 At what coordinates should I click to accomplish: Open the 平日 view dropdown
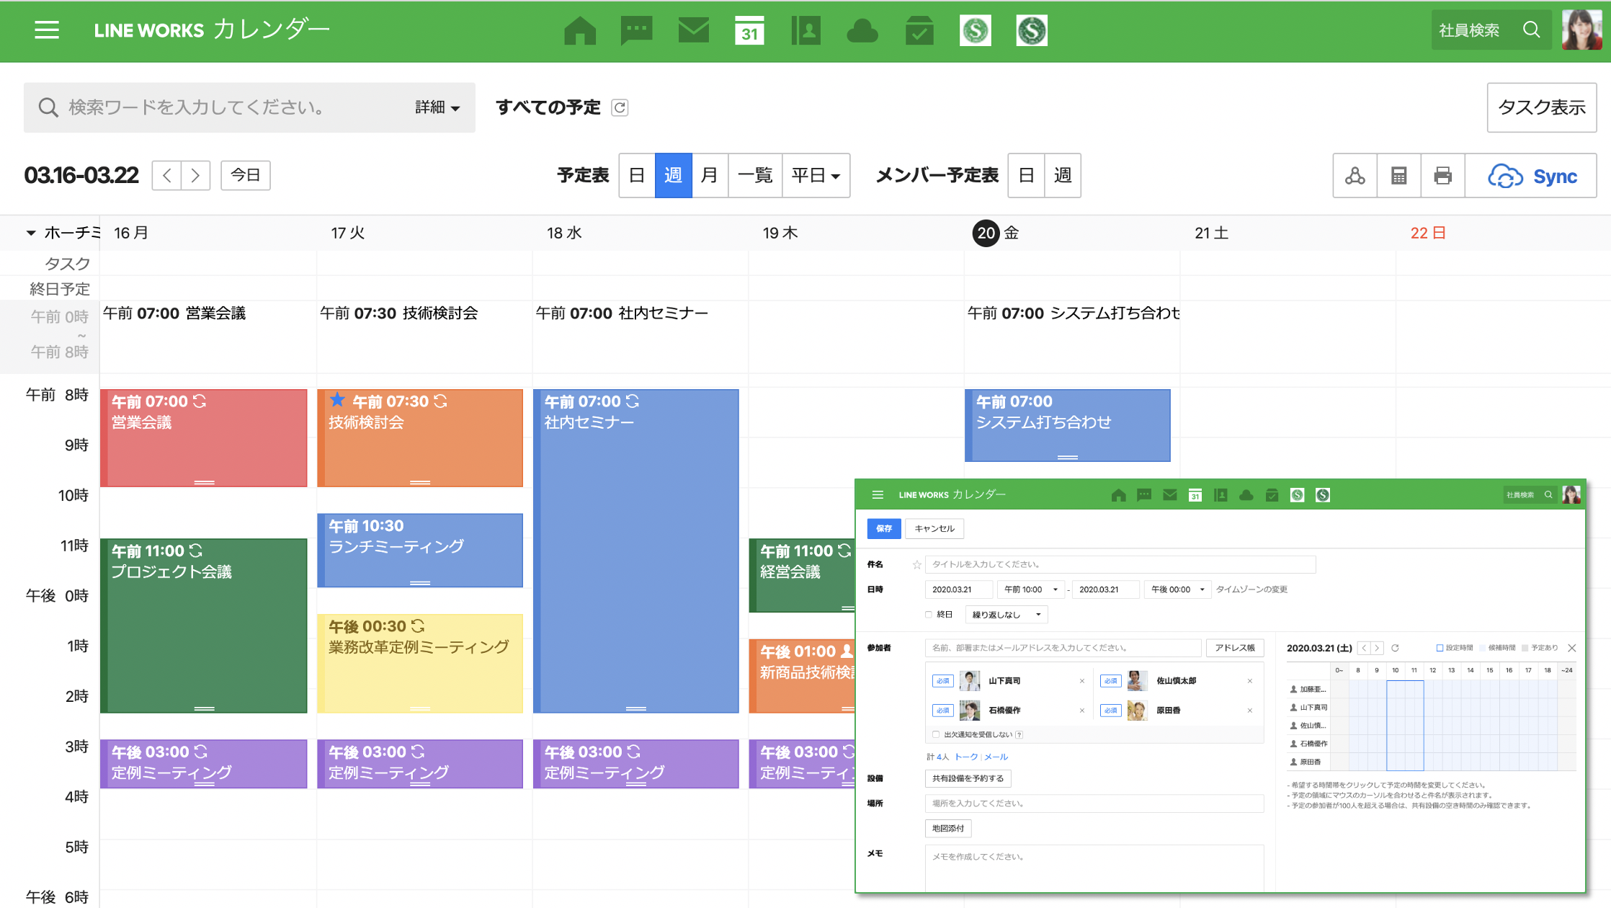click(816, 175)
